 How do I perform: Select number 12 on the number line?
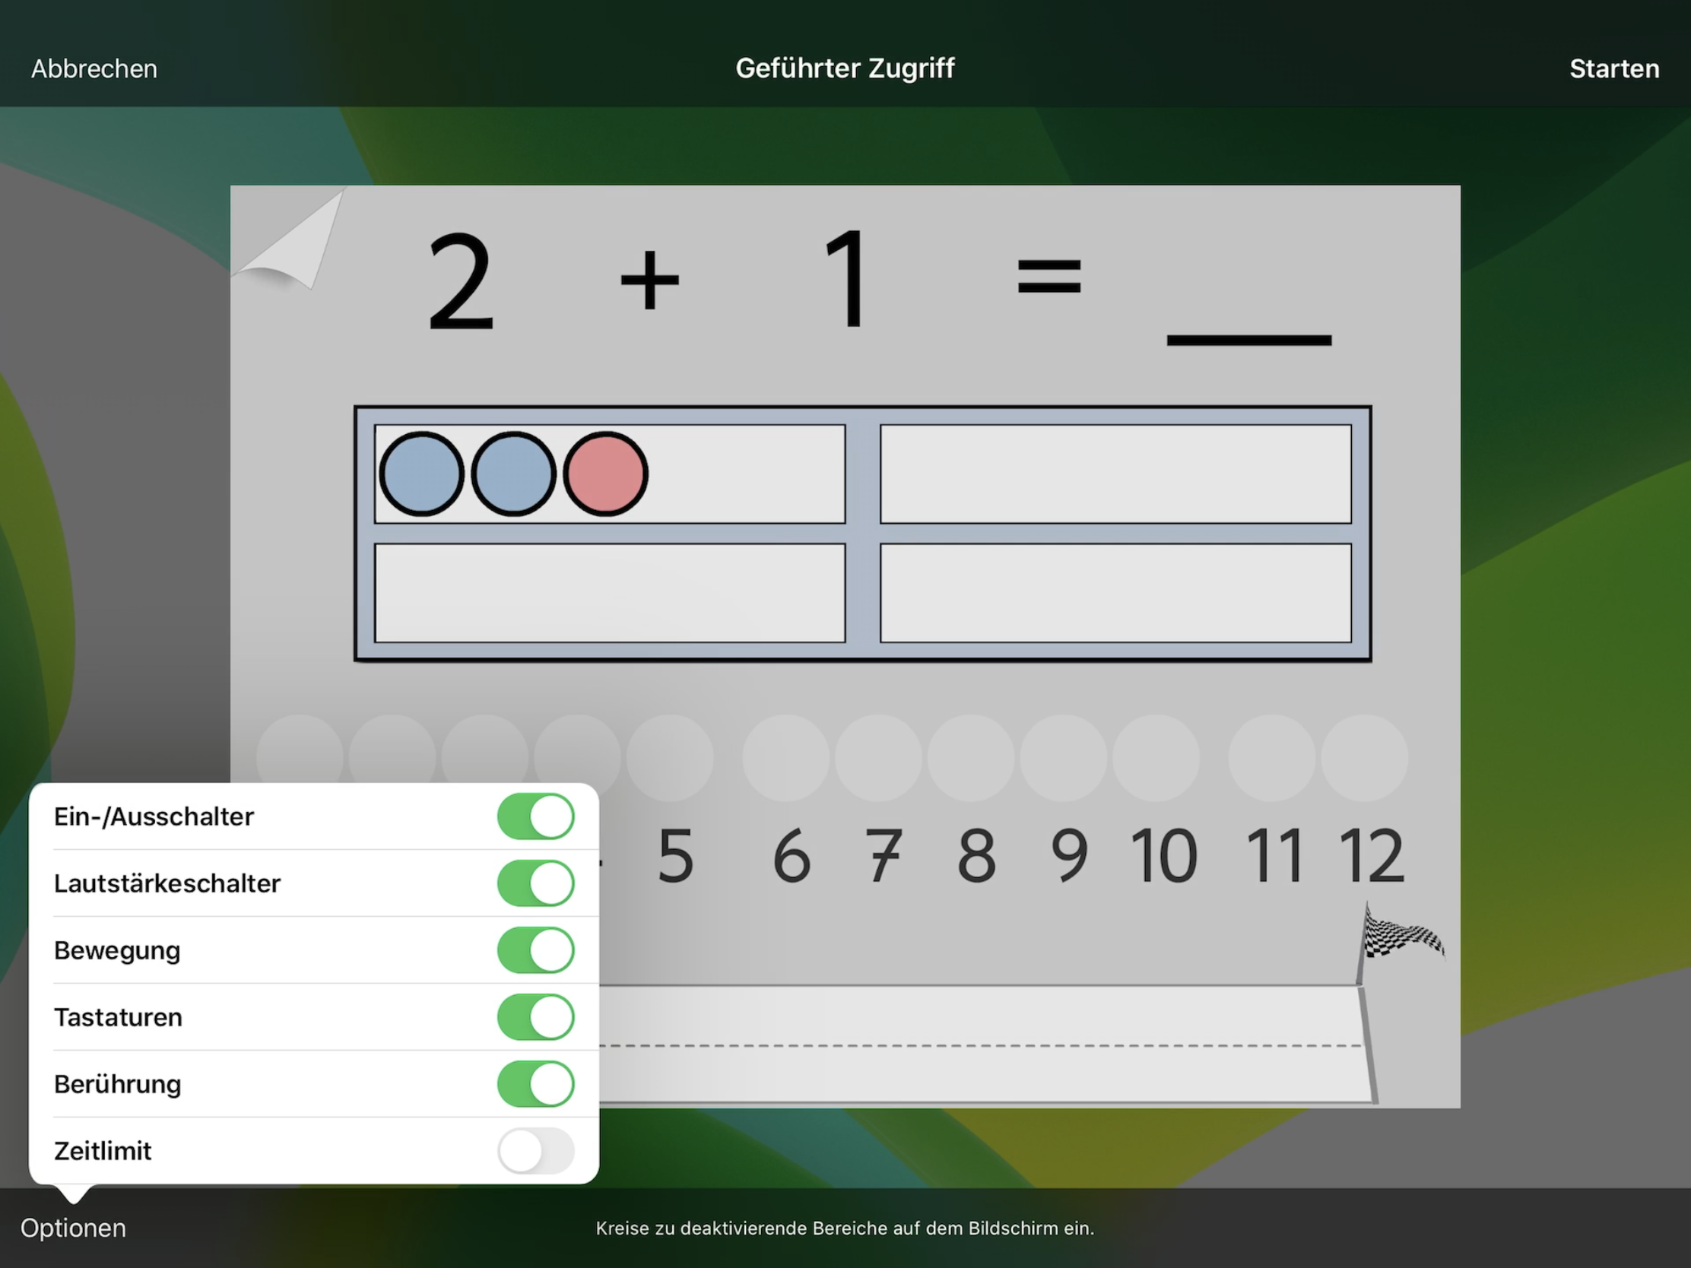(1371, 856)
